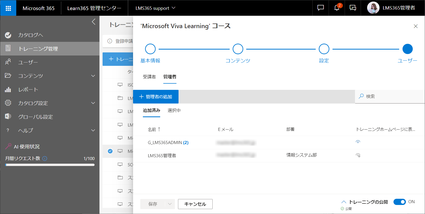Click the 情報システム部 department cell
This screenshot has height=214, width=425.
pyautogui.click(x=302, y=155)
